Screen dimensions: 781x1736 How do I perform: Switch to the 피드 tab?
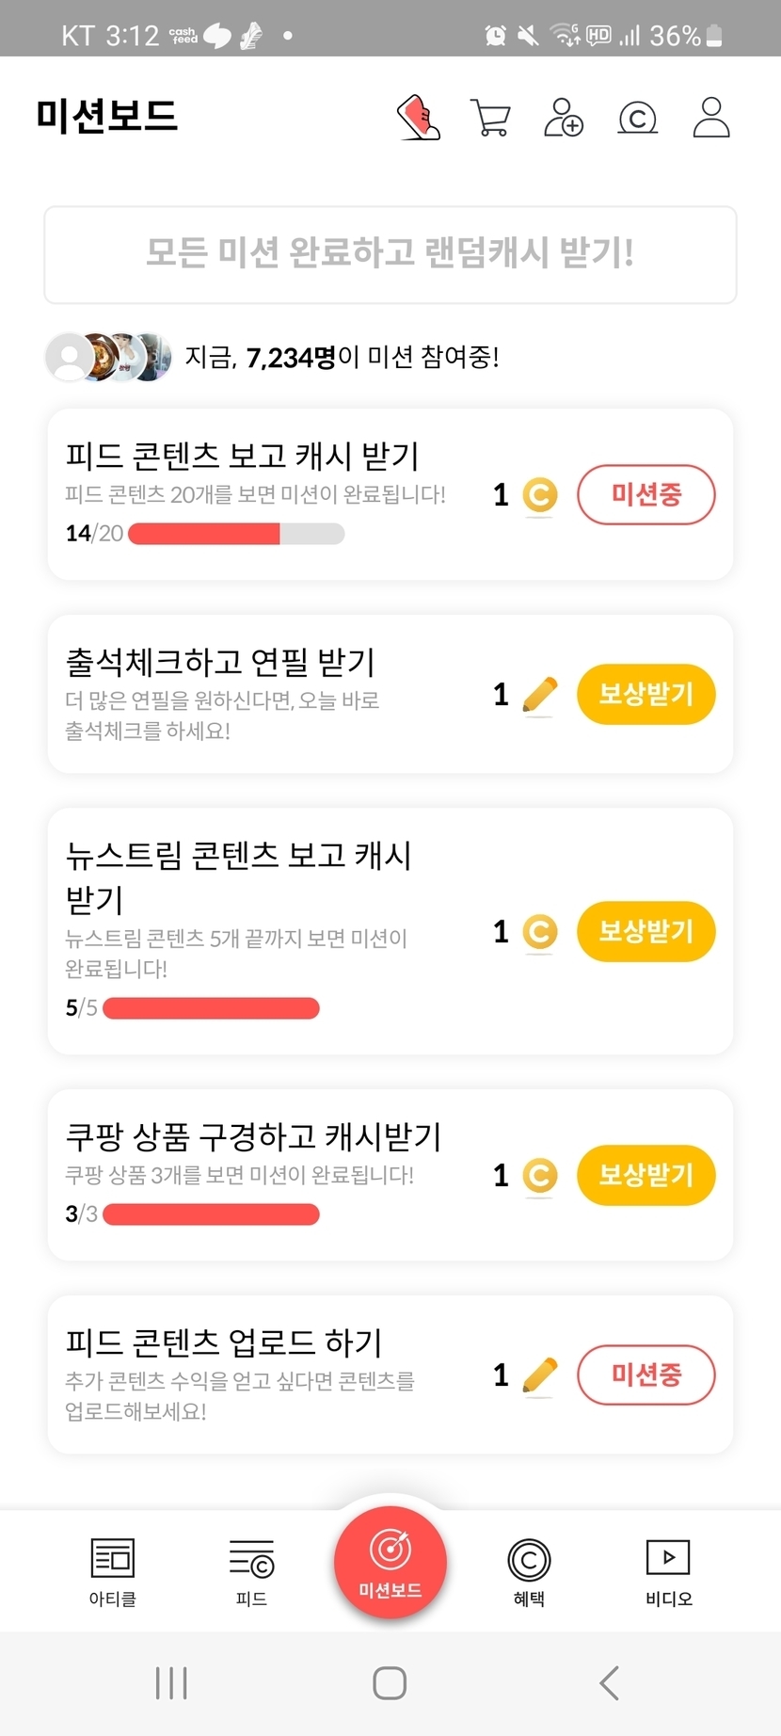coord(251,1570)
